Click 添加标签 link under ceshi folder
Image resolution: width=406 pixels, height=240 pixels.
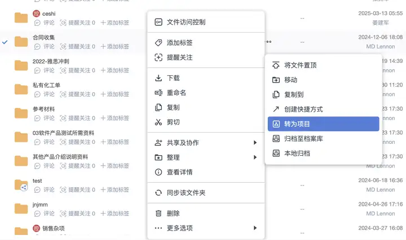(115, 22)
